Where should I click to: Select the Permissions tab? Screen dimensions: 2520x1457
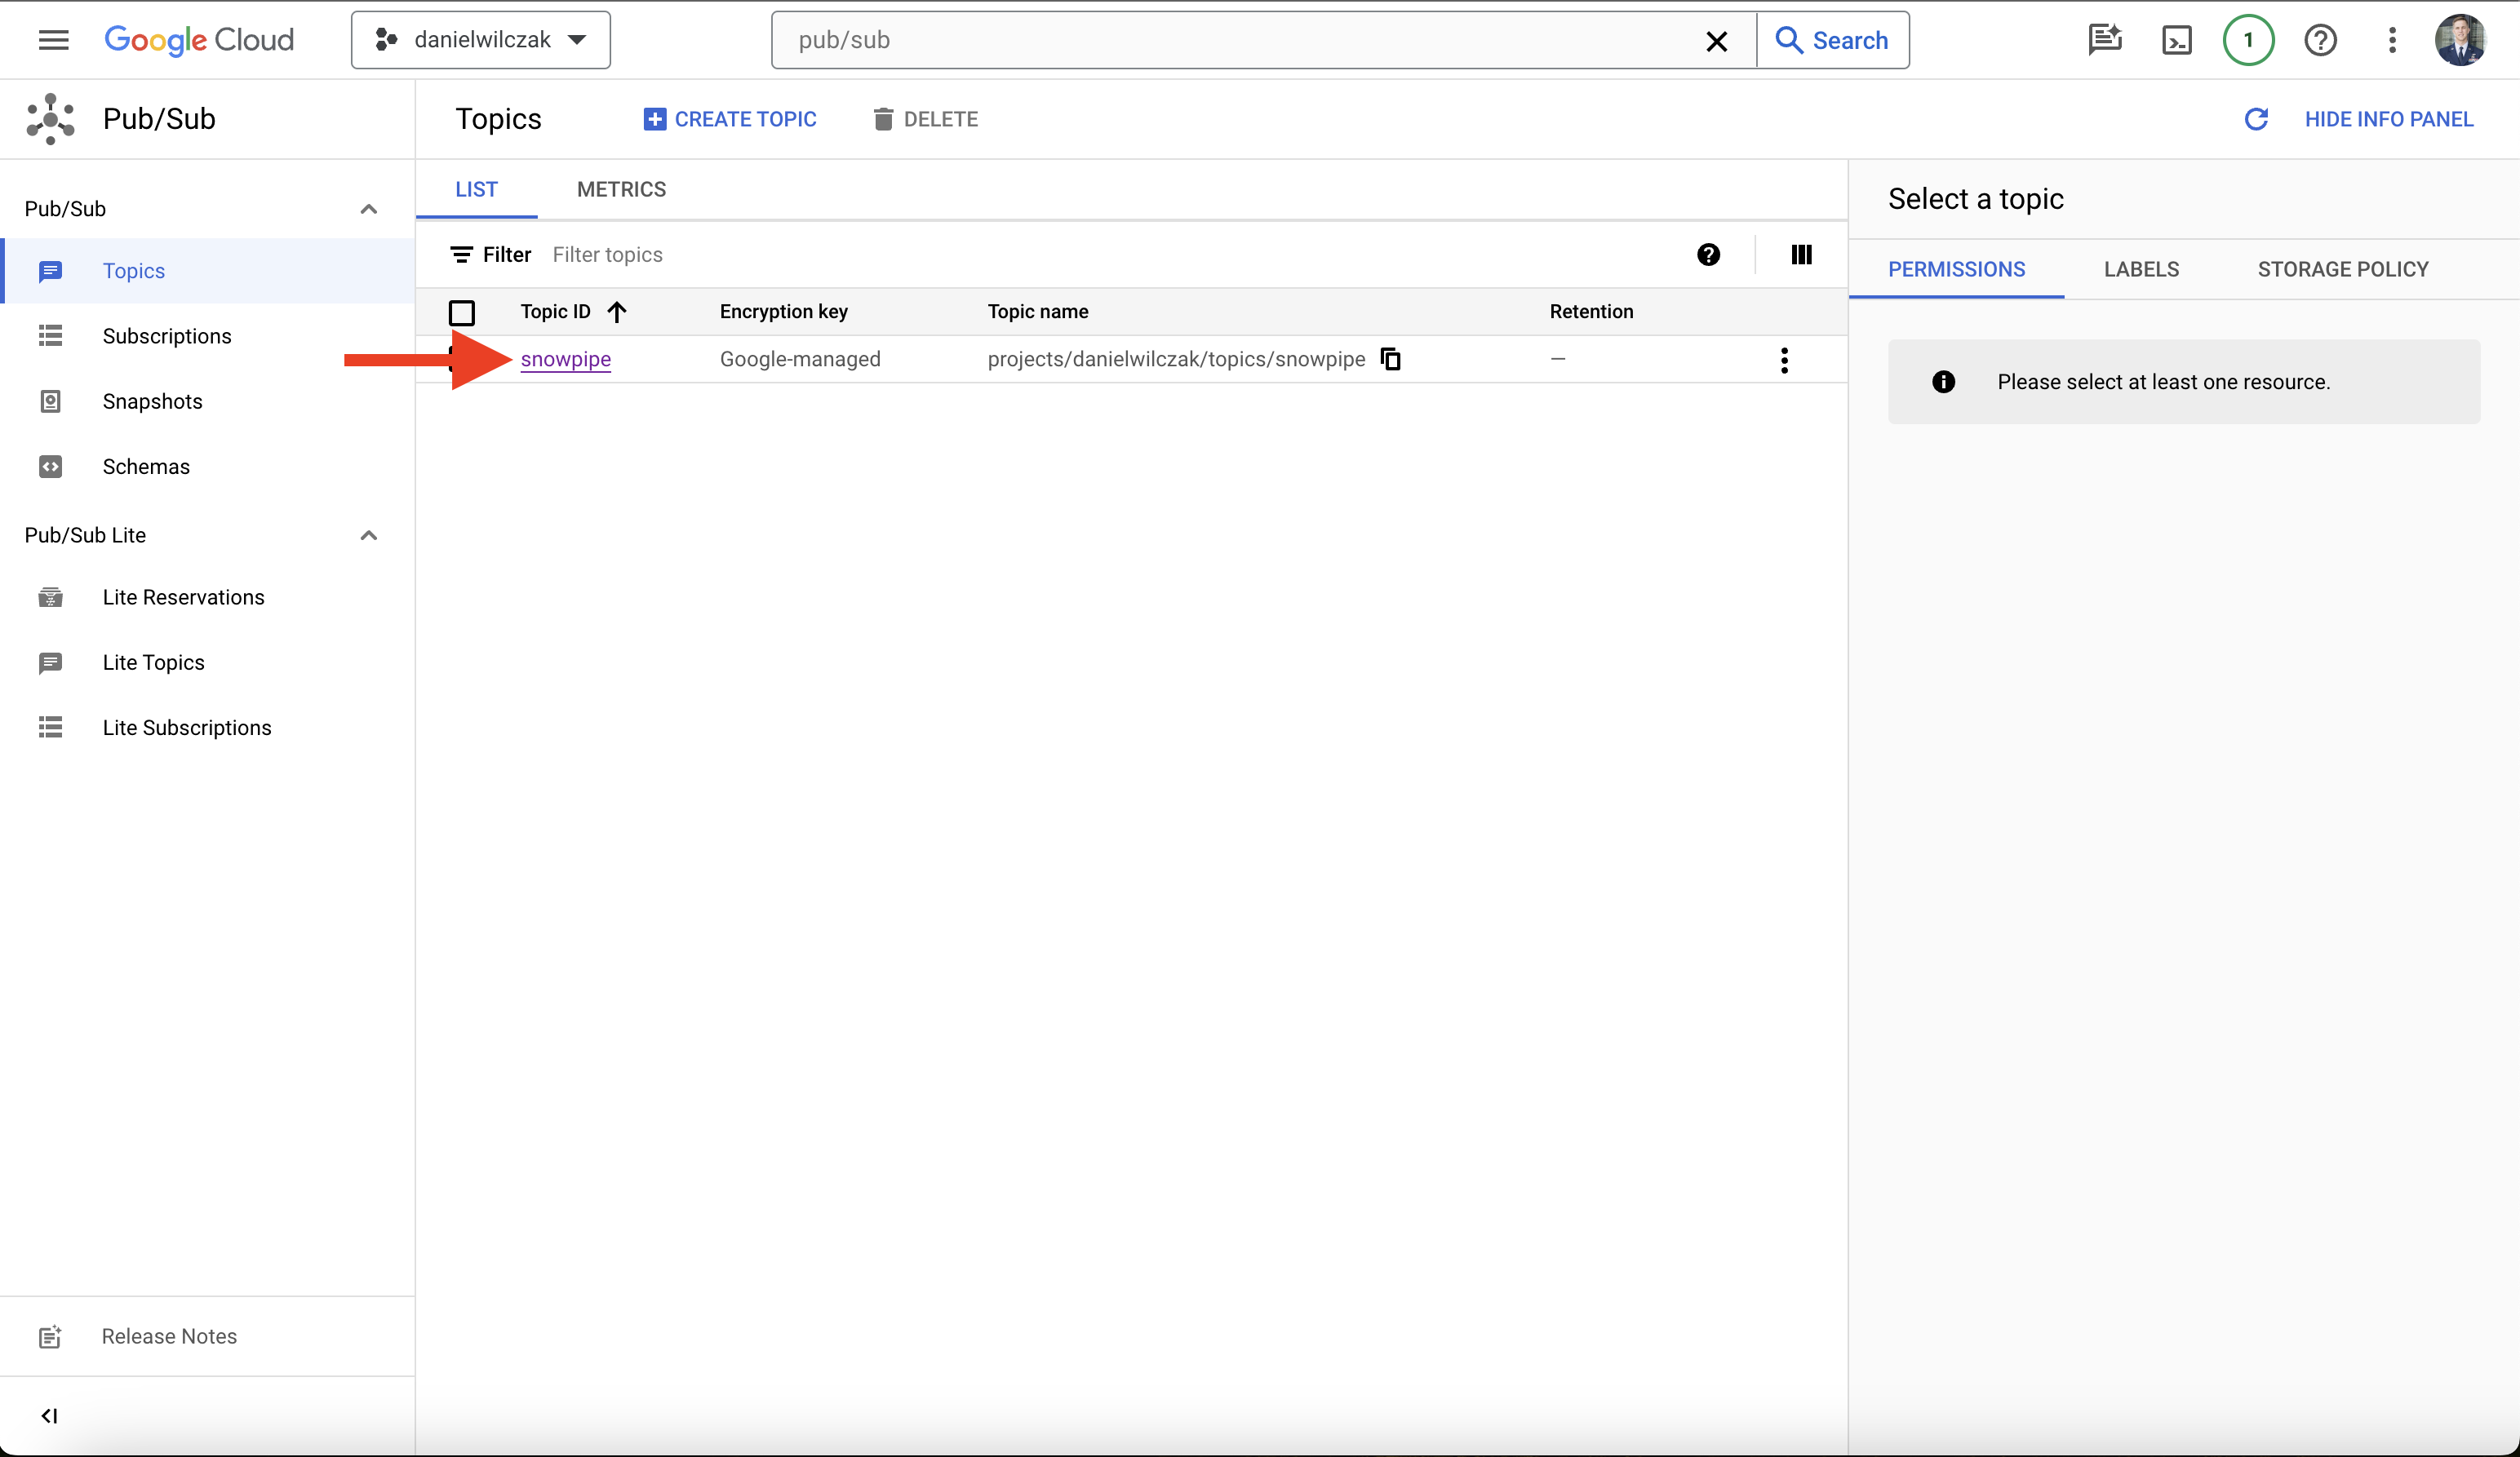click(x=1956, y=269)
